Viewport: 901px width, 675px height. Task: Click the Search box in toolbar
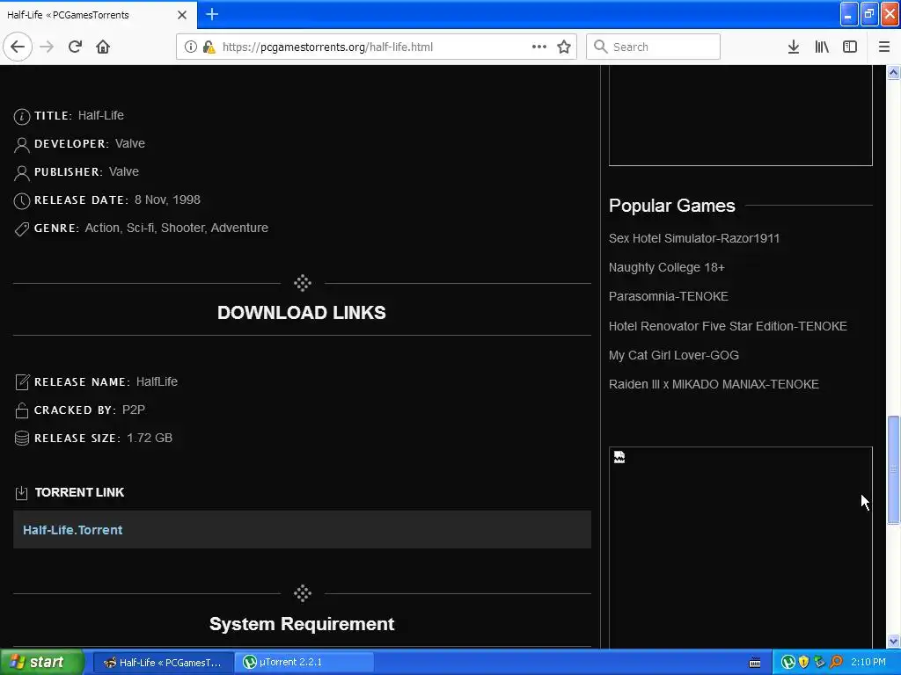click(654, 47)
